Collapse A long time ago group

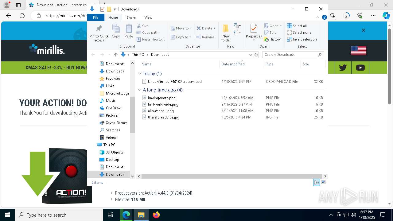pyautogui.click(x=140, y=90)
